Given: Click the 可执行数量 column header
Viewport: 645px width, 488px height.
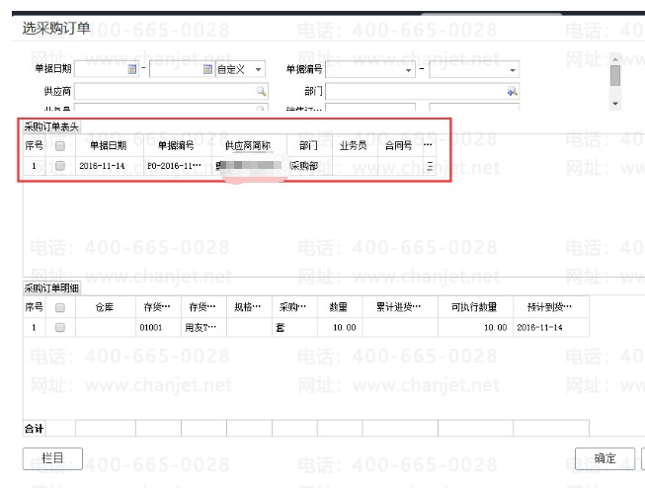Looking at the screenshot, I should 475,307.
